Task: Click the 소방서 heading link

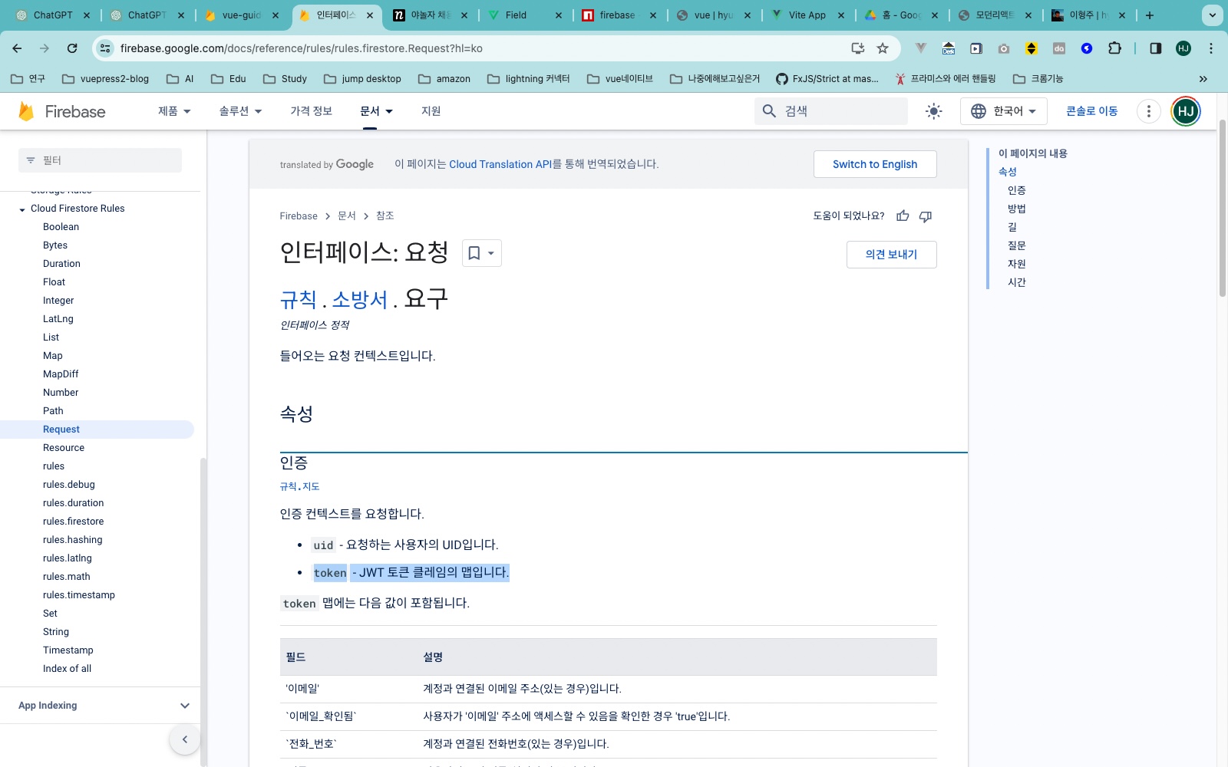Action: [360, 299]
